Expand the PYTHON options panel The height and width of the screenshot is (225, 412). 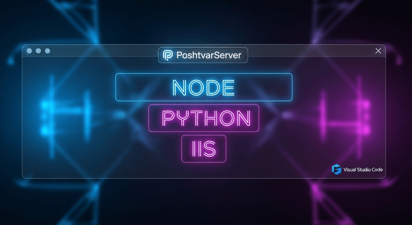point(203,118)
